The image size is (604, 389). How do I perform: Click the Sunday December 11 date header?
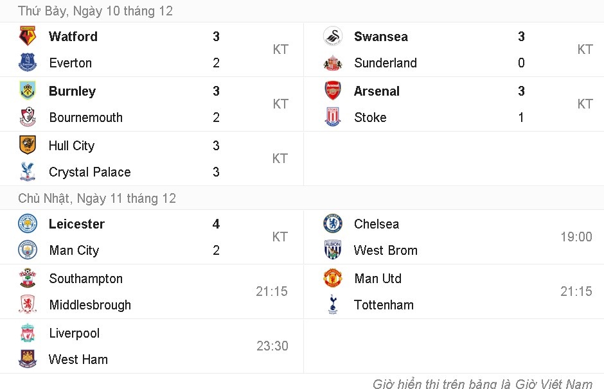coord(97,198)
